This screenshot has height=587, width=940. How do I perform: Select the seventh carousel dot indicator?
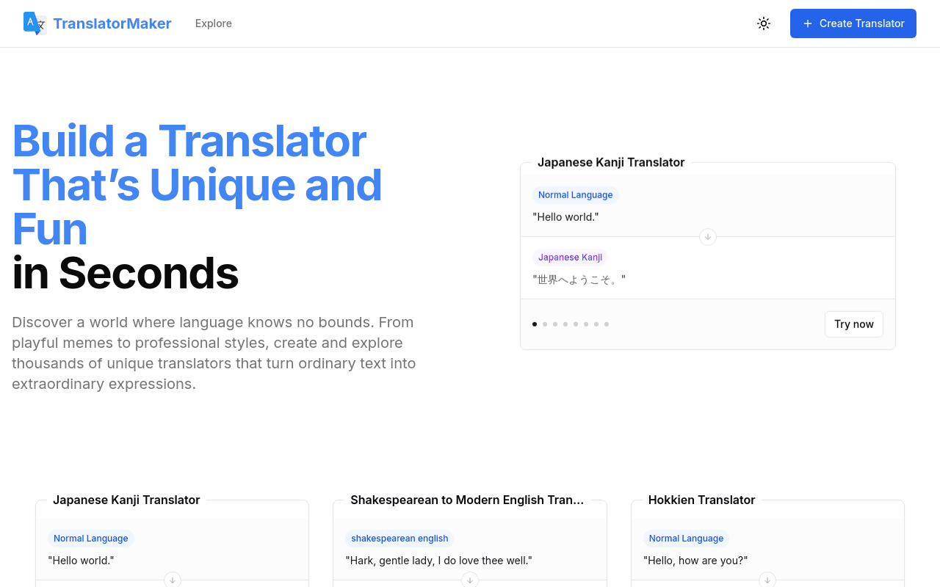click(x=596, y=324)
